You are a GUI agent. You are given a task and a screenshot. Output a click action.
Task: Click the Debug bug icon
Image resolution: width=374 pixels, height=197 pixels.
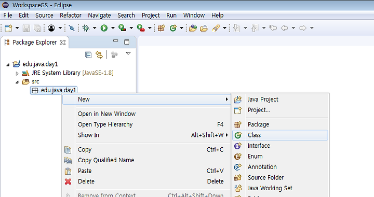click(86, 28)
